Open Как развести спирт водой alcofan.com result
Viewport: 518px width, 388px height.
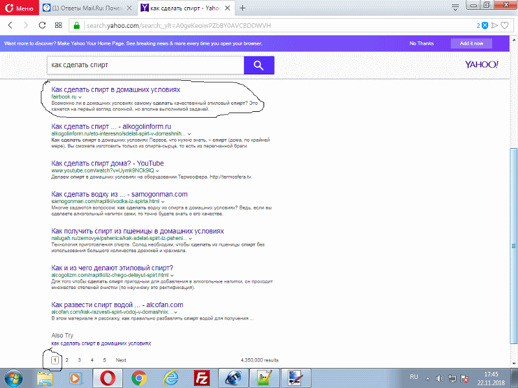[117, 305]
